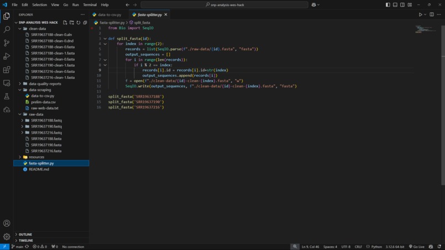Open the Extensions view
The width and height of the screenshot is (445, 250).
[7, 70]
